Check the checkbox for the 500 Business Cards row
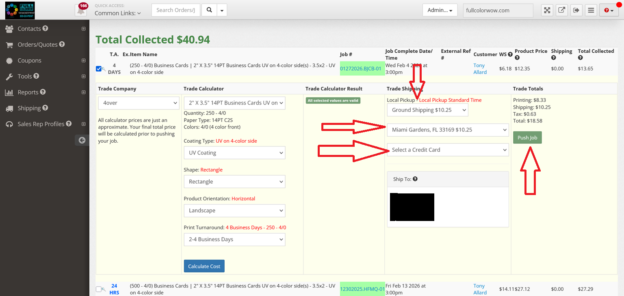 (99, 289)
